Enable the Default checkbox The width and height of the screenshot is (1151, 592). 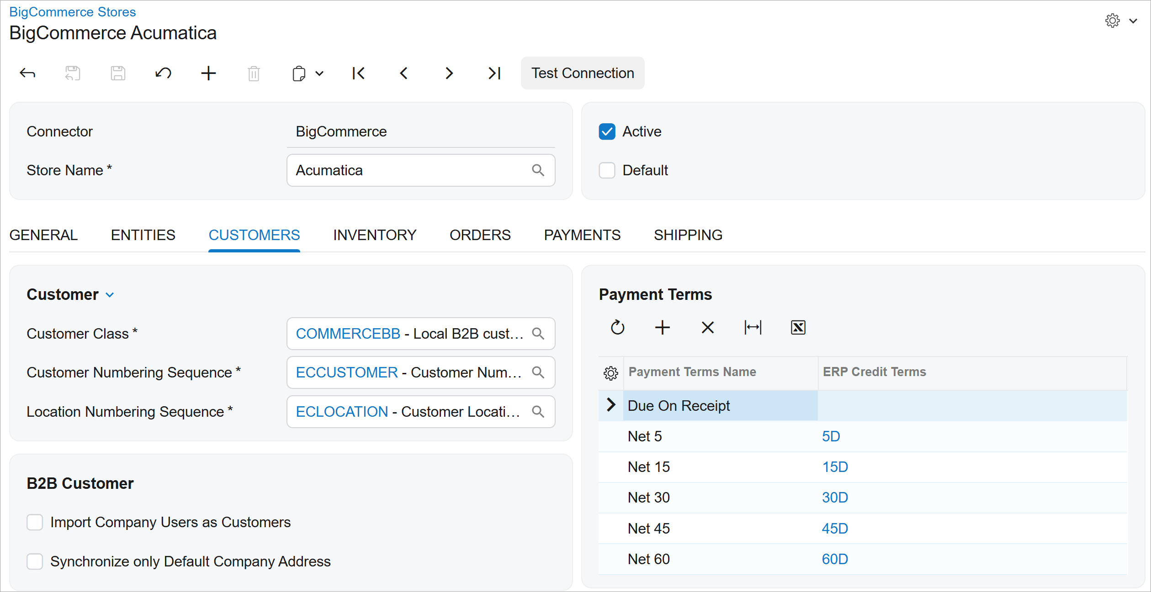pos(607,170)
